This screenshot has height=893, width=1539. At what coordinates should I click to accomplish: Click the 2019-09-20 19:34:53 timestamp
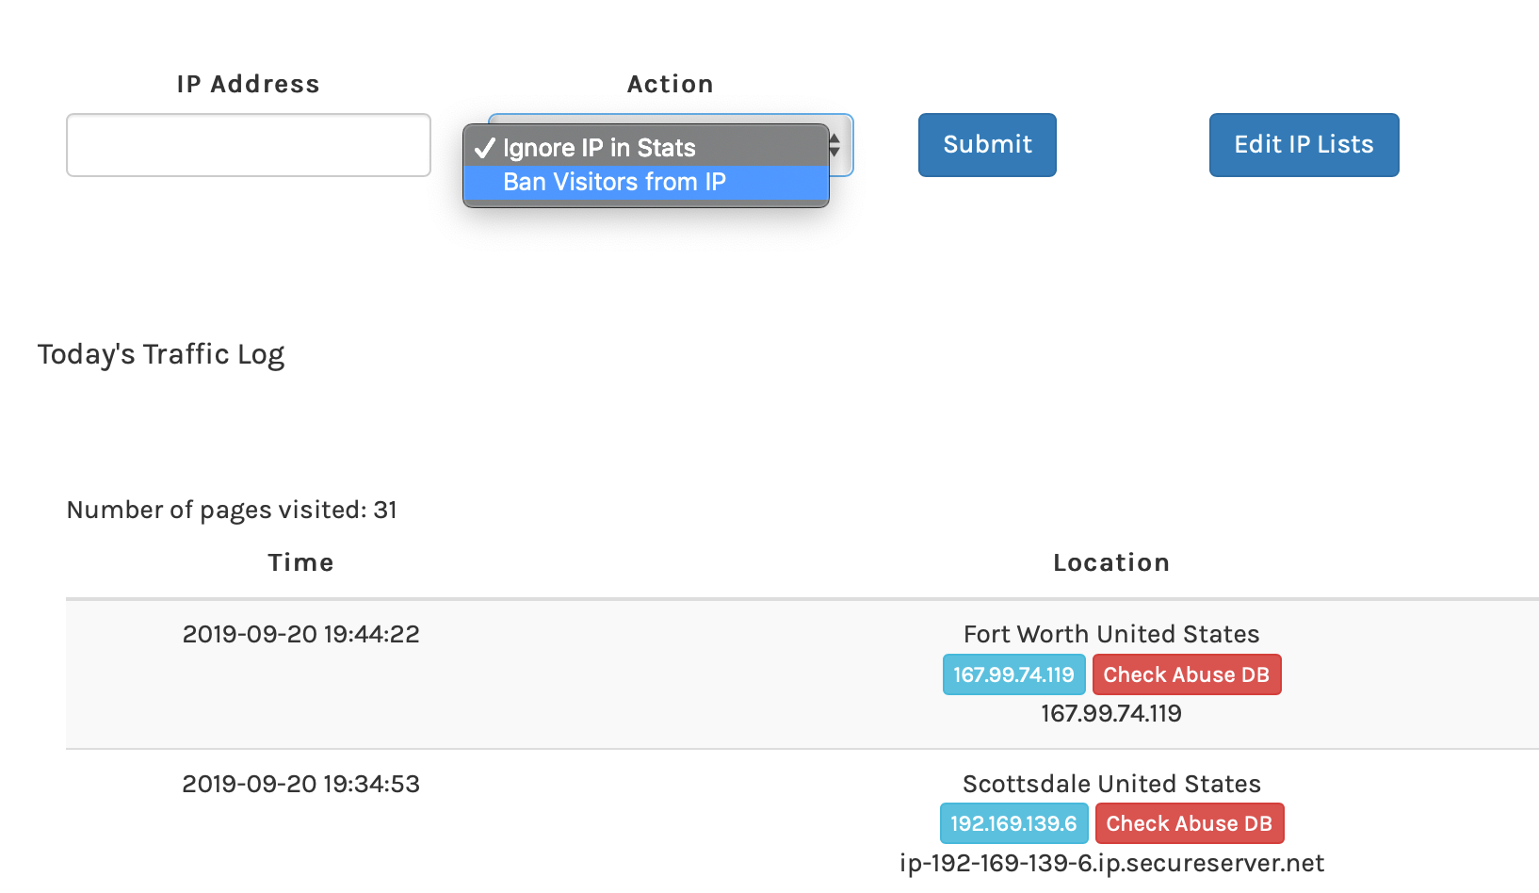[x=300, y=784]
